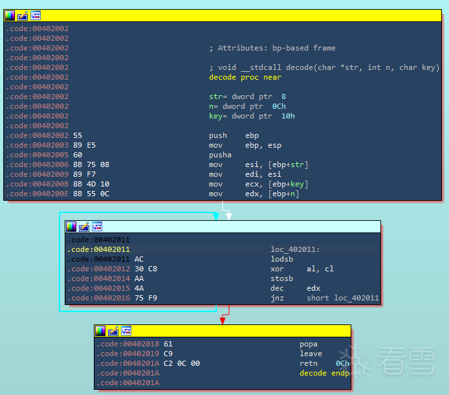Click the 'mov ebp, esp' instruction

tap(245, 145)
